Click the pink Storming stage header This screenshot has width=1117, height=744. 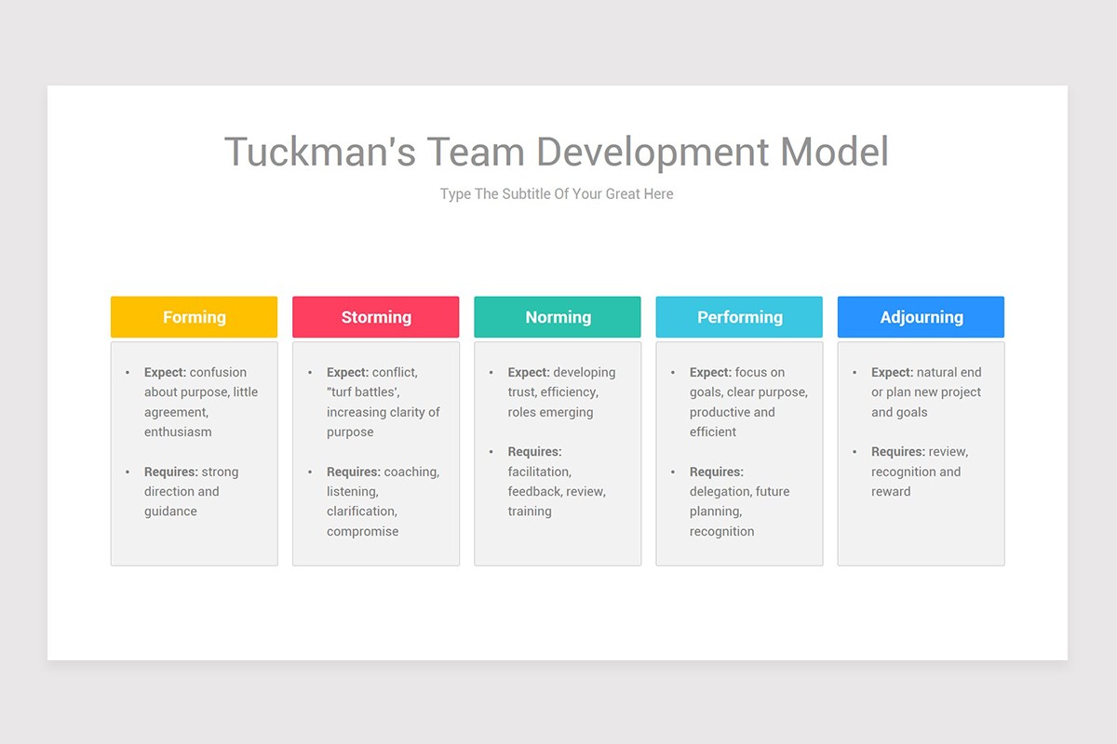[375, 316]
